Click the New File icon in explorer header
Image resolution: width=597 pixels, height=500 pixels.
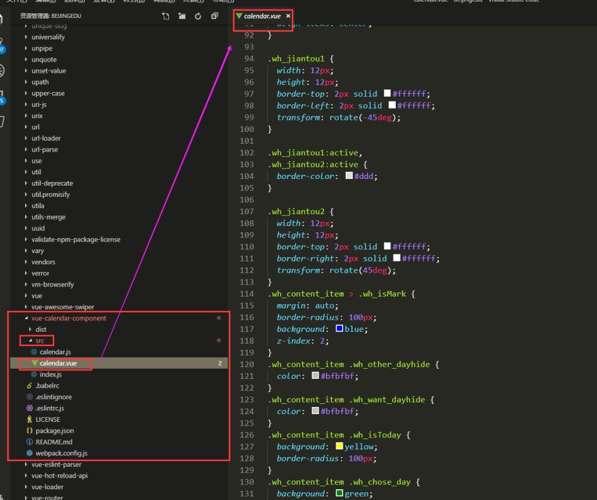165,16
